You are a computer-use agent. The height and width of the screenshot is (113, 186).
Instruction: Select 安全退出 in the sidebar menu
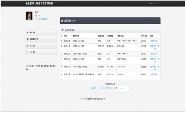pyautogui.click(x=41, y=52)
